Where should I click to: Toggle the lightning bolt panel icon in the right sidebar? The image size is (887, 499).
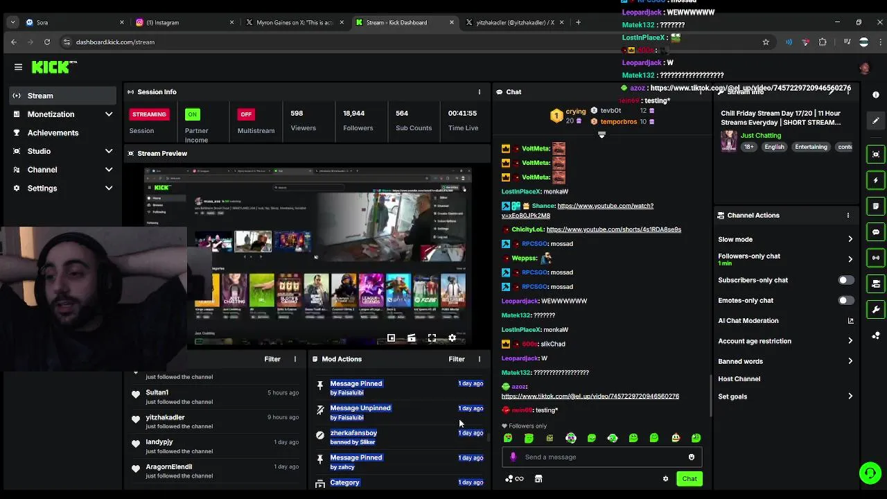coord(876,180)
